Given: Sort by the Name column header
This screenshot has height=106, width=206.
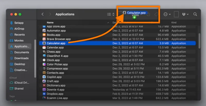Looking at the screenshot, I should 50,23.
